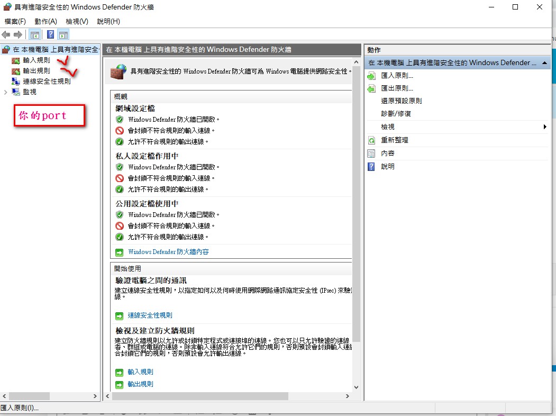This screenshot has height=416, width=556.
Task: Open the Windows Defender 防火牆內容 link
Action: (168, 252)
